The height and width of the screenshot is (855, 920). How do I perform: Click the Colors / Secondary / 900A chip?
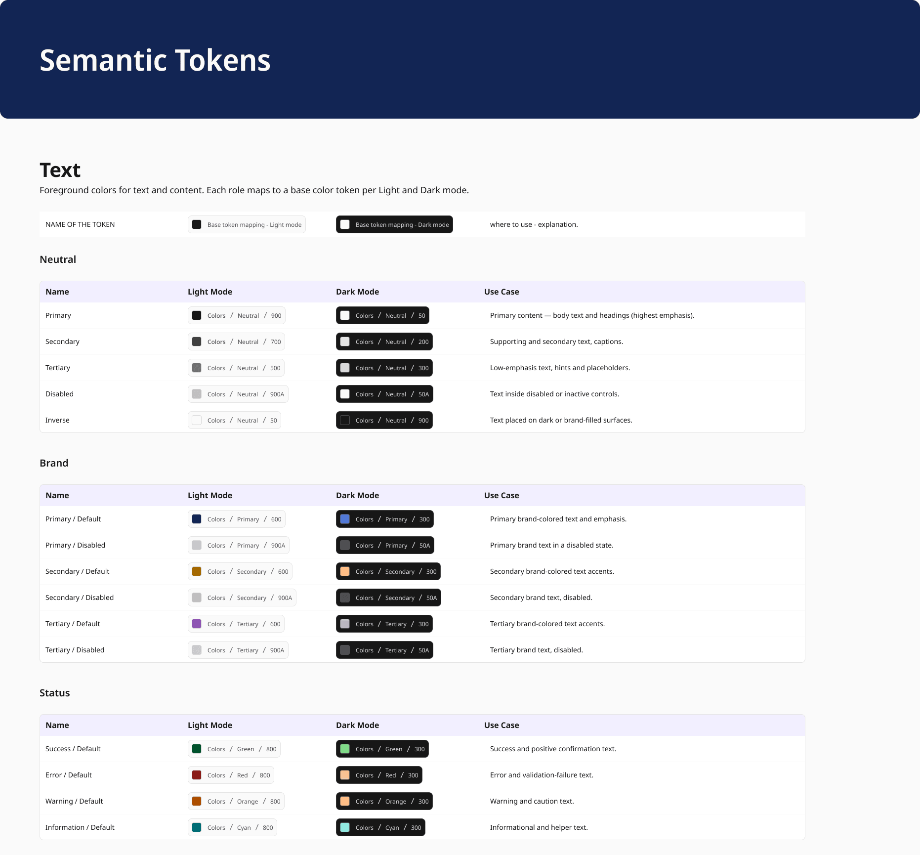(x=242, y=598)
